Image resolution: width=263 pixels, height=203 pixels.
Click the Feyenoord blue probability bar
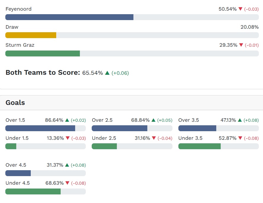69,17
